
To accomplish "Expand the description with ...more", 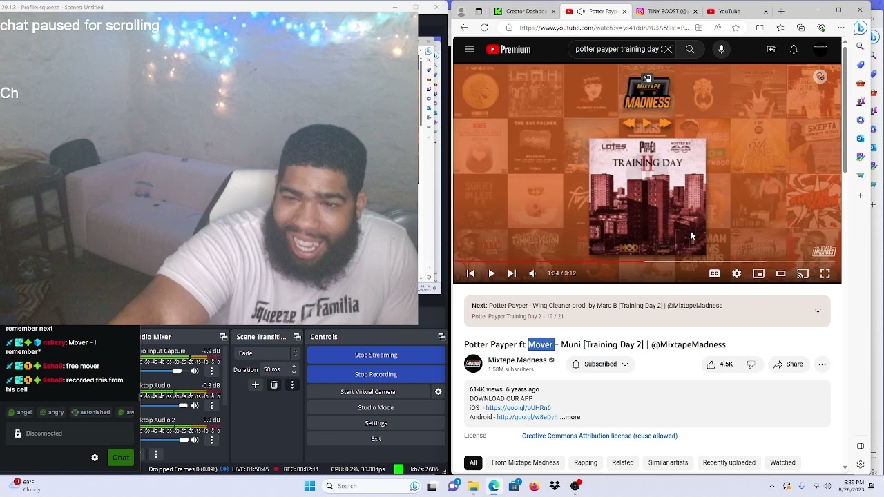I will [x=570, y=417].
